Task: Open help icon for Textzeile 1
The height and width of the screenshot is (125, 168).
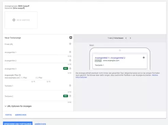Action: coord(70,86)
